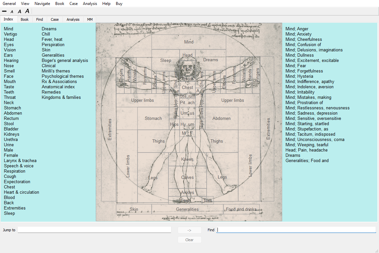Switch to the Book tab
379x253 pixels.
point(25,20)
